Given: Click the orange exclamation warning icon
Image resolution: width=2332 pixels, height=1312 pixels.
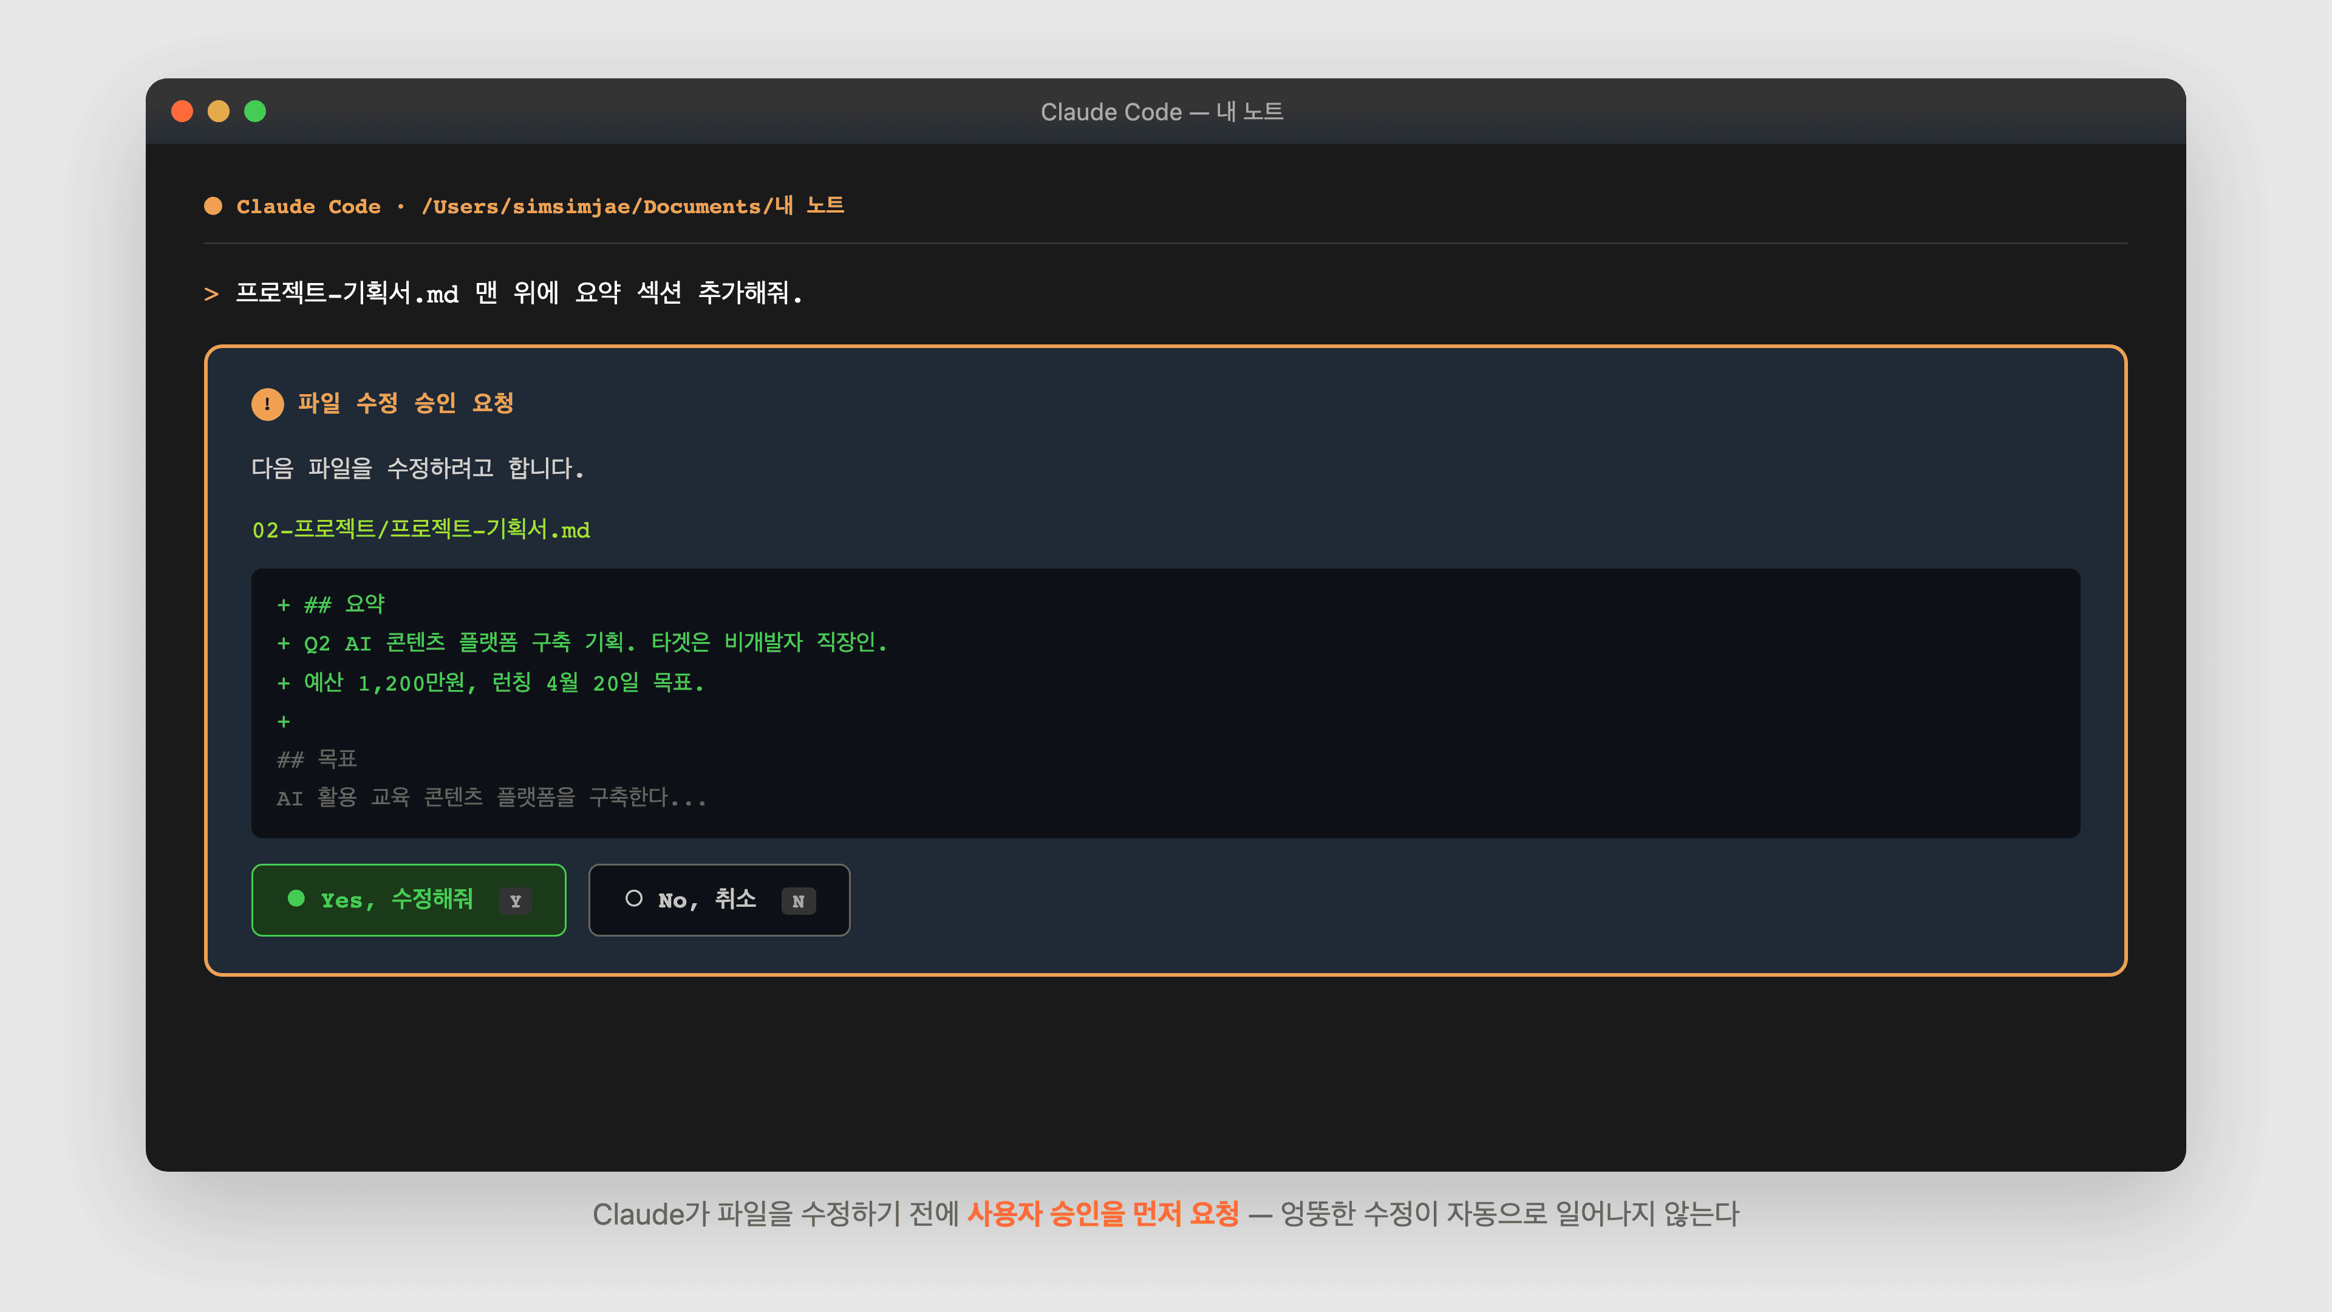Looking at the screenshot, I should pos(267,404).
